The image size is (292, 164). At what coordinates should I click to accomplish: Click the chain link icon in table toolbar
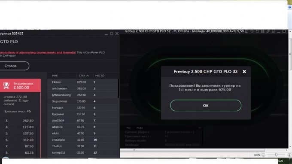tap(268, 31)
